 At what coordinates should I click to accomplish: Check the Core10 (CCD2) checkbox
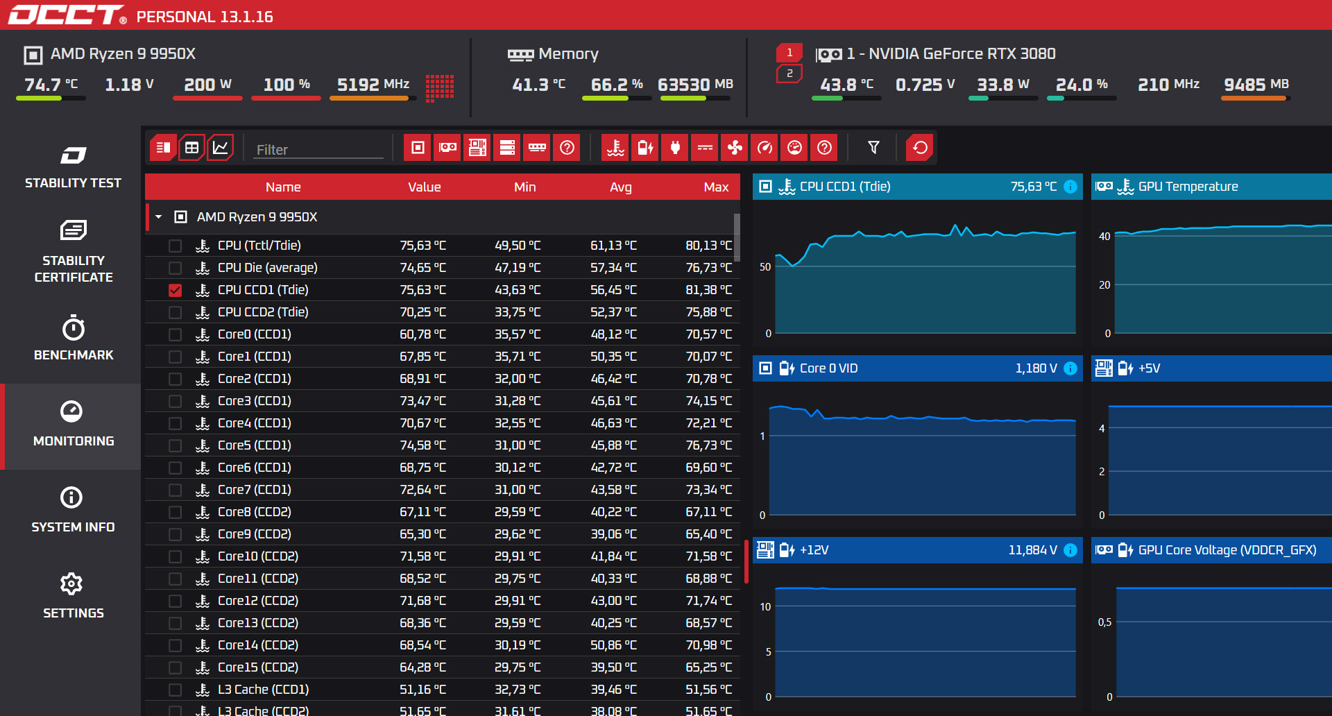175,556
